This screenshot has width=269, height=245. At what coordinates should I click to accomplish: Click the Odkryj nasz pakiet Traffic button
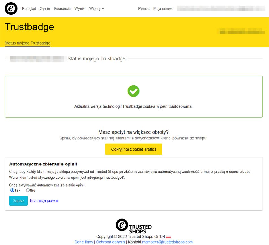pos(134,149)
